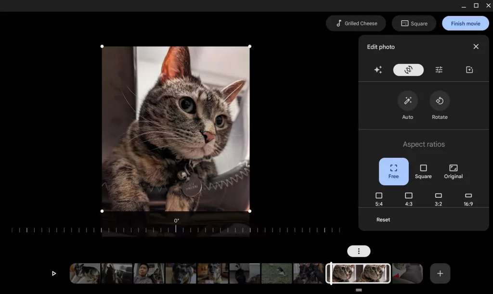Reset the crop changes

pos(383,219)
